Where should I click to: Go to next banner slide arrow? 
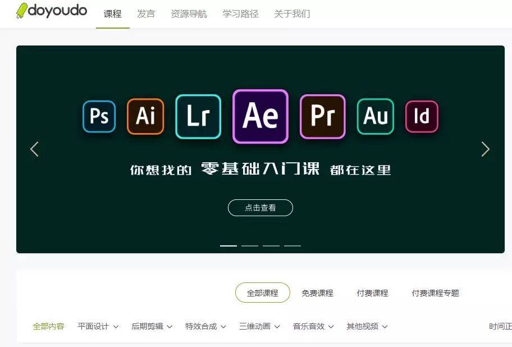point(486,149)
